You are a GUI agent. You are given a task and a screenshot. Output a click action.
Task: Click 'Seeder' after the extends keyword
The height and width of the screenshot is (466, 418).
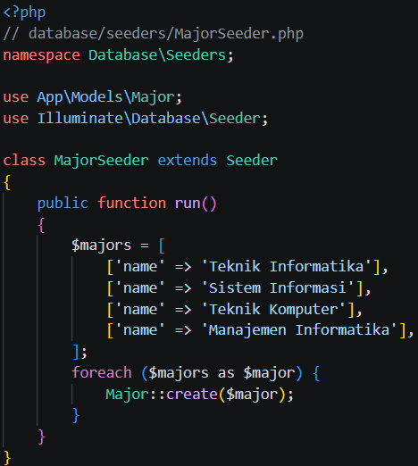point(252,161)
